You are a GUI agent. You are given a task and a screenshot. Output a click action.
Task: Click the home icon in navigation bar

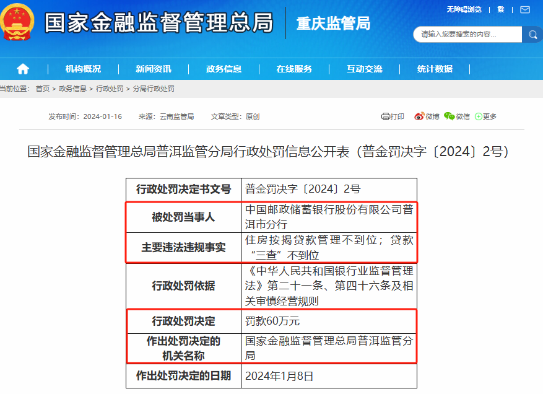click(23, 69)
